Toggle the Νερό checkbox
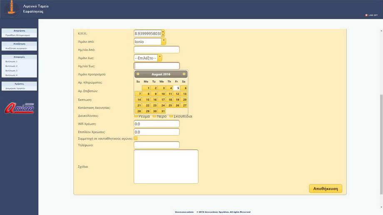Screen dimensions: 383x215 pyautogui.click(x=154, y=116)
